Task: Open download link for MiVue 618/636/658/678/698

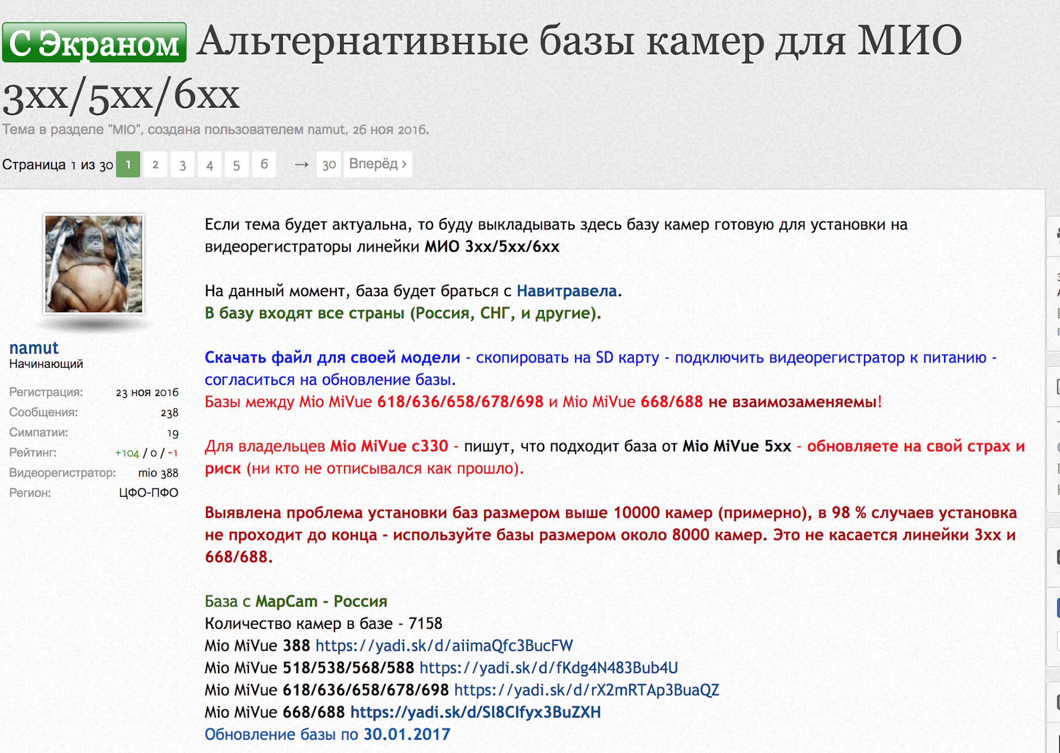Action: [x=586, y=690]
